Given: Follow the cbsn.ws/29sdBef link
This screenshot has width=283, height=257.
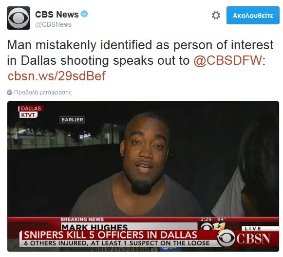Looking at the screenshot, I should (57, 76).
